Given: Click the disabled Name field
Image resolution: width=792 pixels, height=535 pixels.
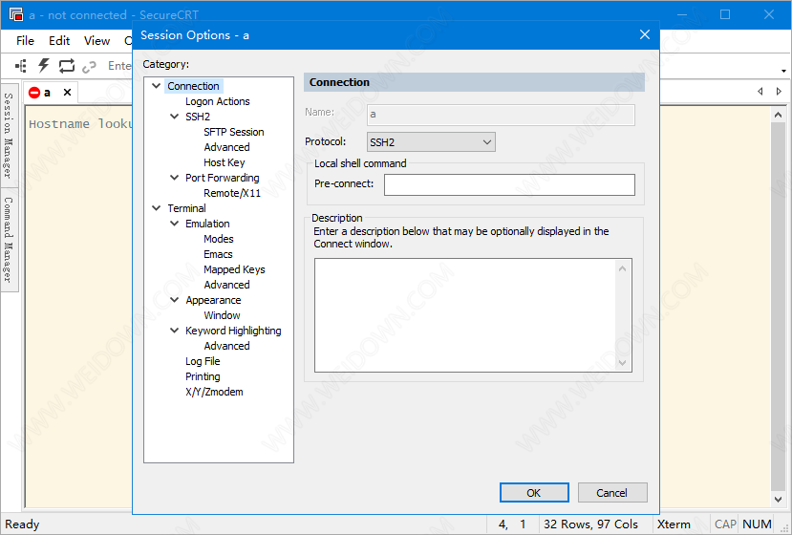Looking at the screenshot, I should tap(501, 115).
